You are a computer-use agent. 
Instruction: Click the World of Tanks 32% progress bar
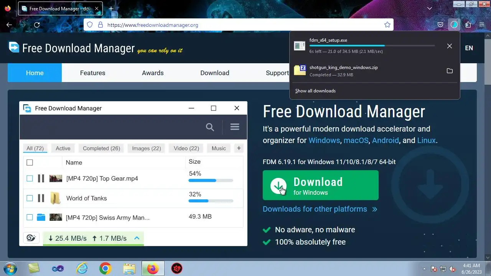(x=211, y=201)
